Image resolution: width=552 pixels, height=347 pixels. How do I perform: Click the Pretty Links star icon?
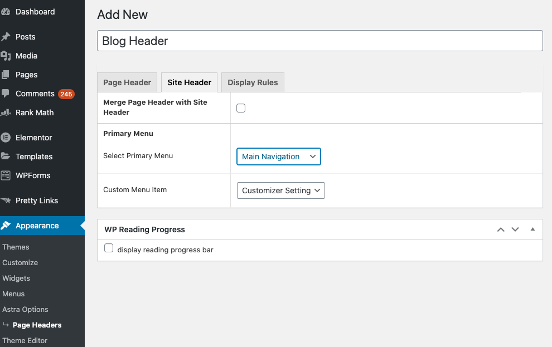(x=6, y=201)
